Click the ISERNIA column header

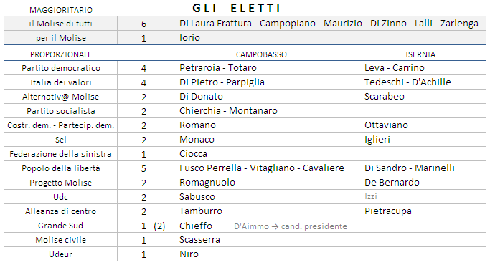420,54
